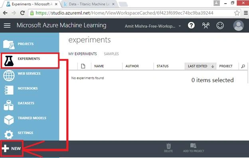Toggle sort arrow on Last Edited column
249x158 pixels.
pyautogui.click(x=213, y=66)
